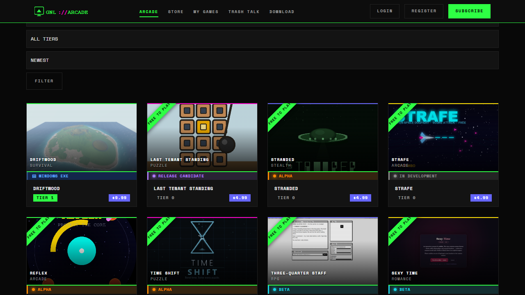Screen dimensions: 525x295
Task: Open the Newest sort dropdown
Action: (x=262, y=60)
